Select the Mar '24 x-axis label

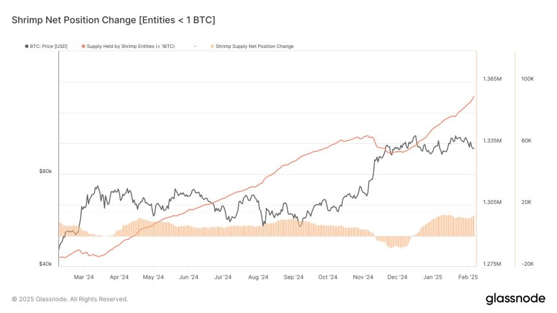84,277
